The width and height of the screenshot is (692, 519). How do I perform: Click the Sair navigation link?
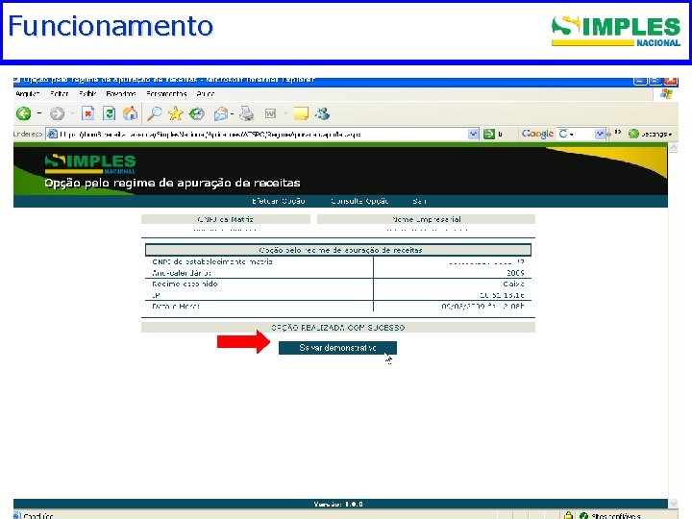point(419,201)
